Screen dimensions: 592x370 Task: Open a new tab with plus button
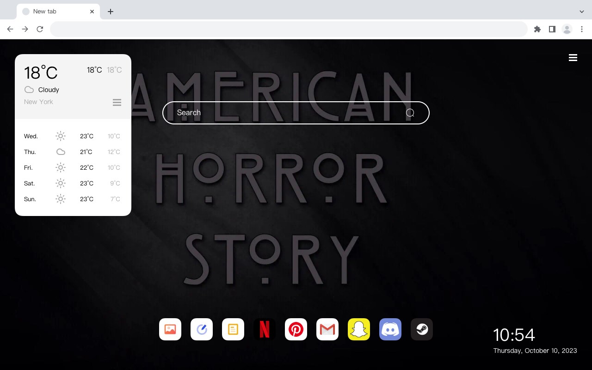[110, 12]
